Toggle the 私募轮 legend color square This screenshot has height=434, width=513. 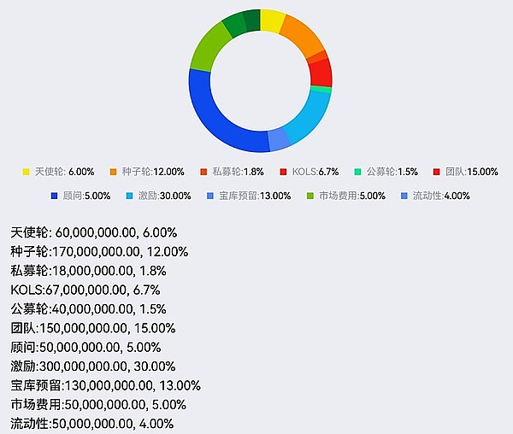(x=203, y=172)
